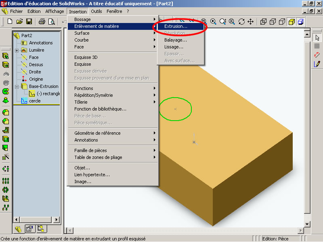This screenshot has height=242, width=323.
Task: Click the Move/Scale arrows feature icon
Action: [6, 169]
